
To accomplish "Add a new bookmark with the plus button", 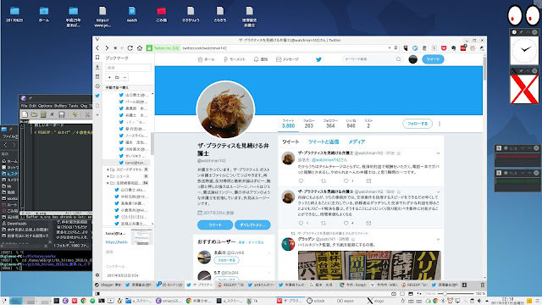I will click(x=109, y=77).
